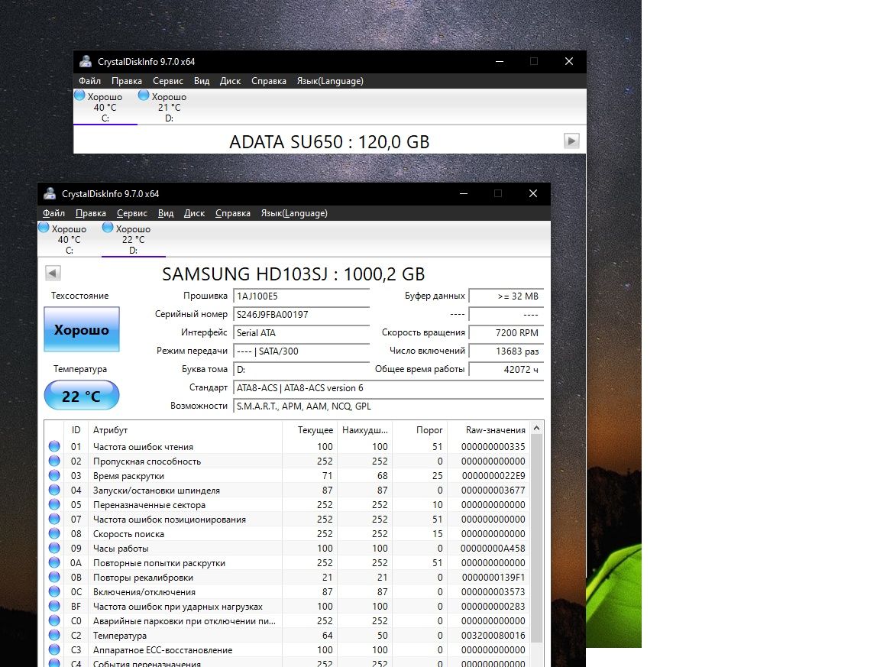This screenshot has width=880, height=667.
Task: Click the Атрибут column header
Action: tap(184, 430)
